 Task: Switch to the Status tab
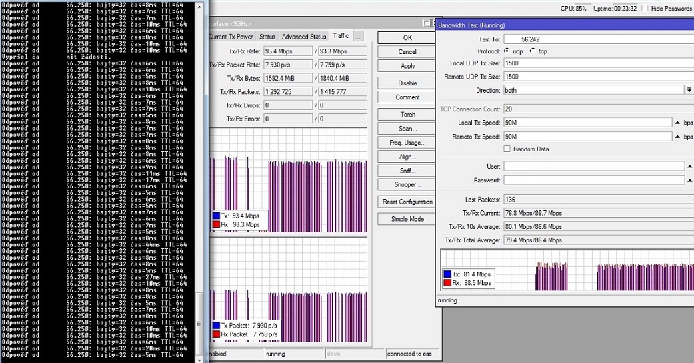(x=267, y=37)
